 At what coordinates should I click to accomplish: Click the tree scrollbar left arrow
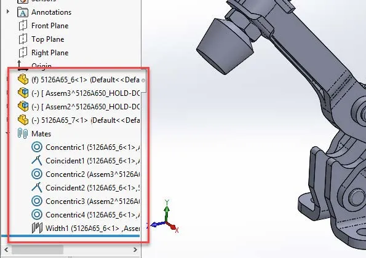pyautogui.click(x=6, y=250)
